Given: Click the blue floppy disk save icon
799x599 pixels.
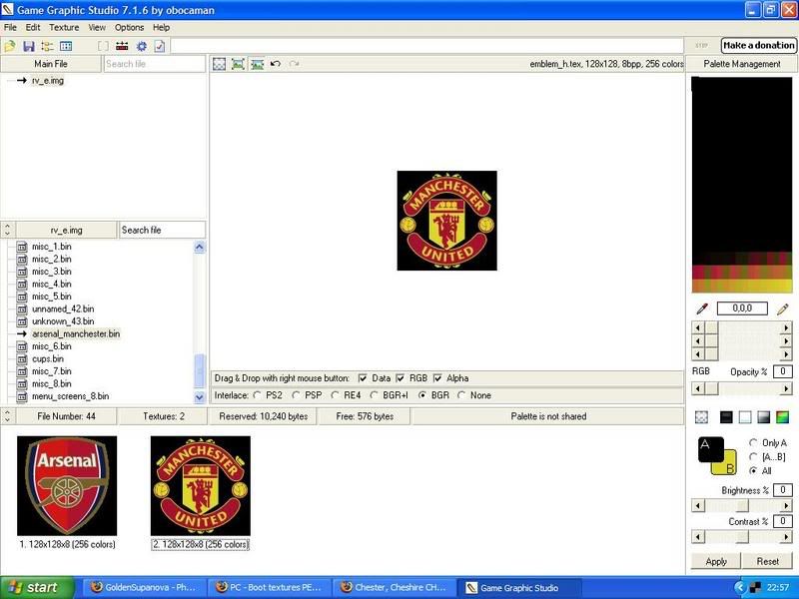Looking at the screenshot, I should pyautogui.click(x=29, y=46).
